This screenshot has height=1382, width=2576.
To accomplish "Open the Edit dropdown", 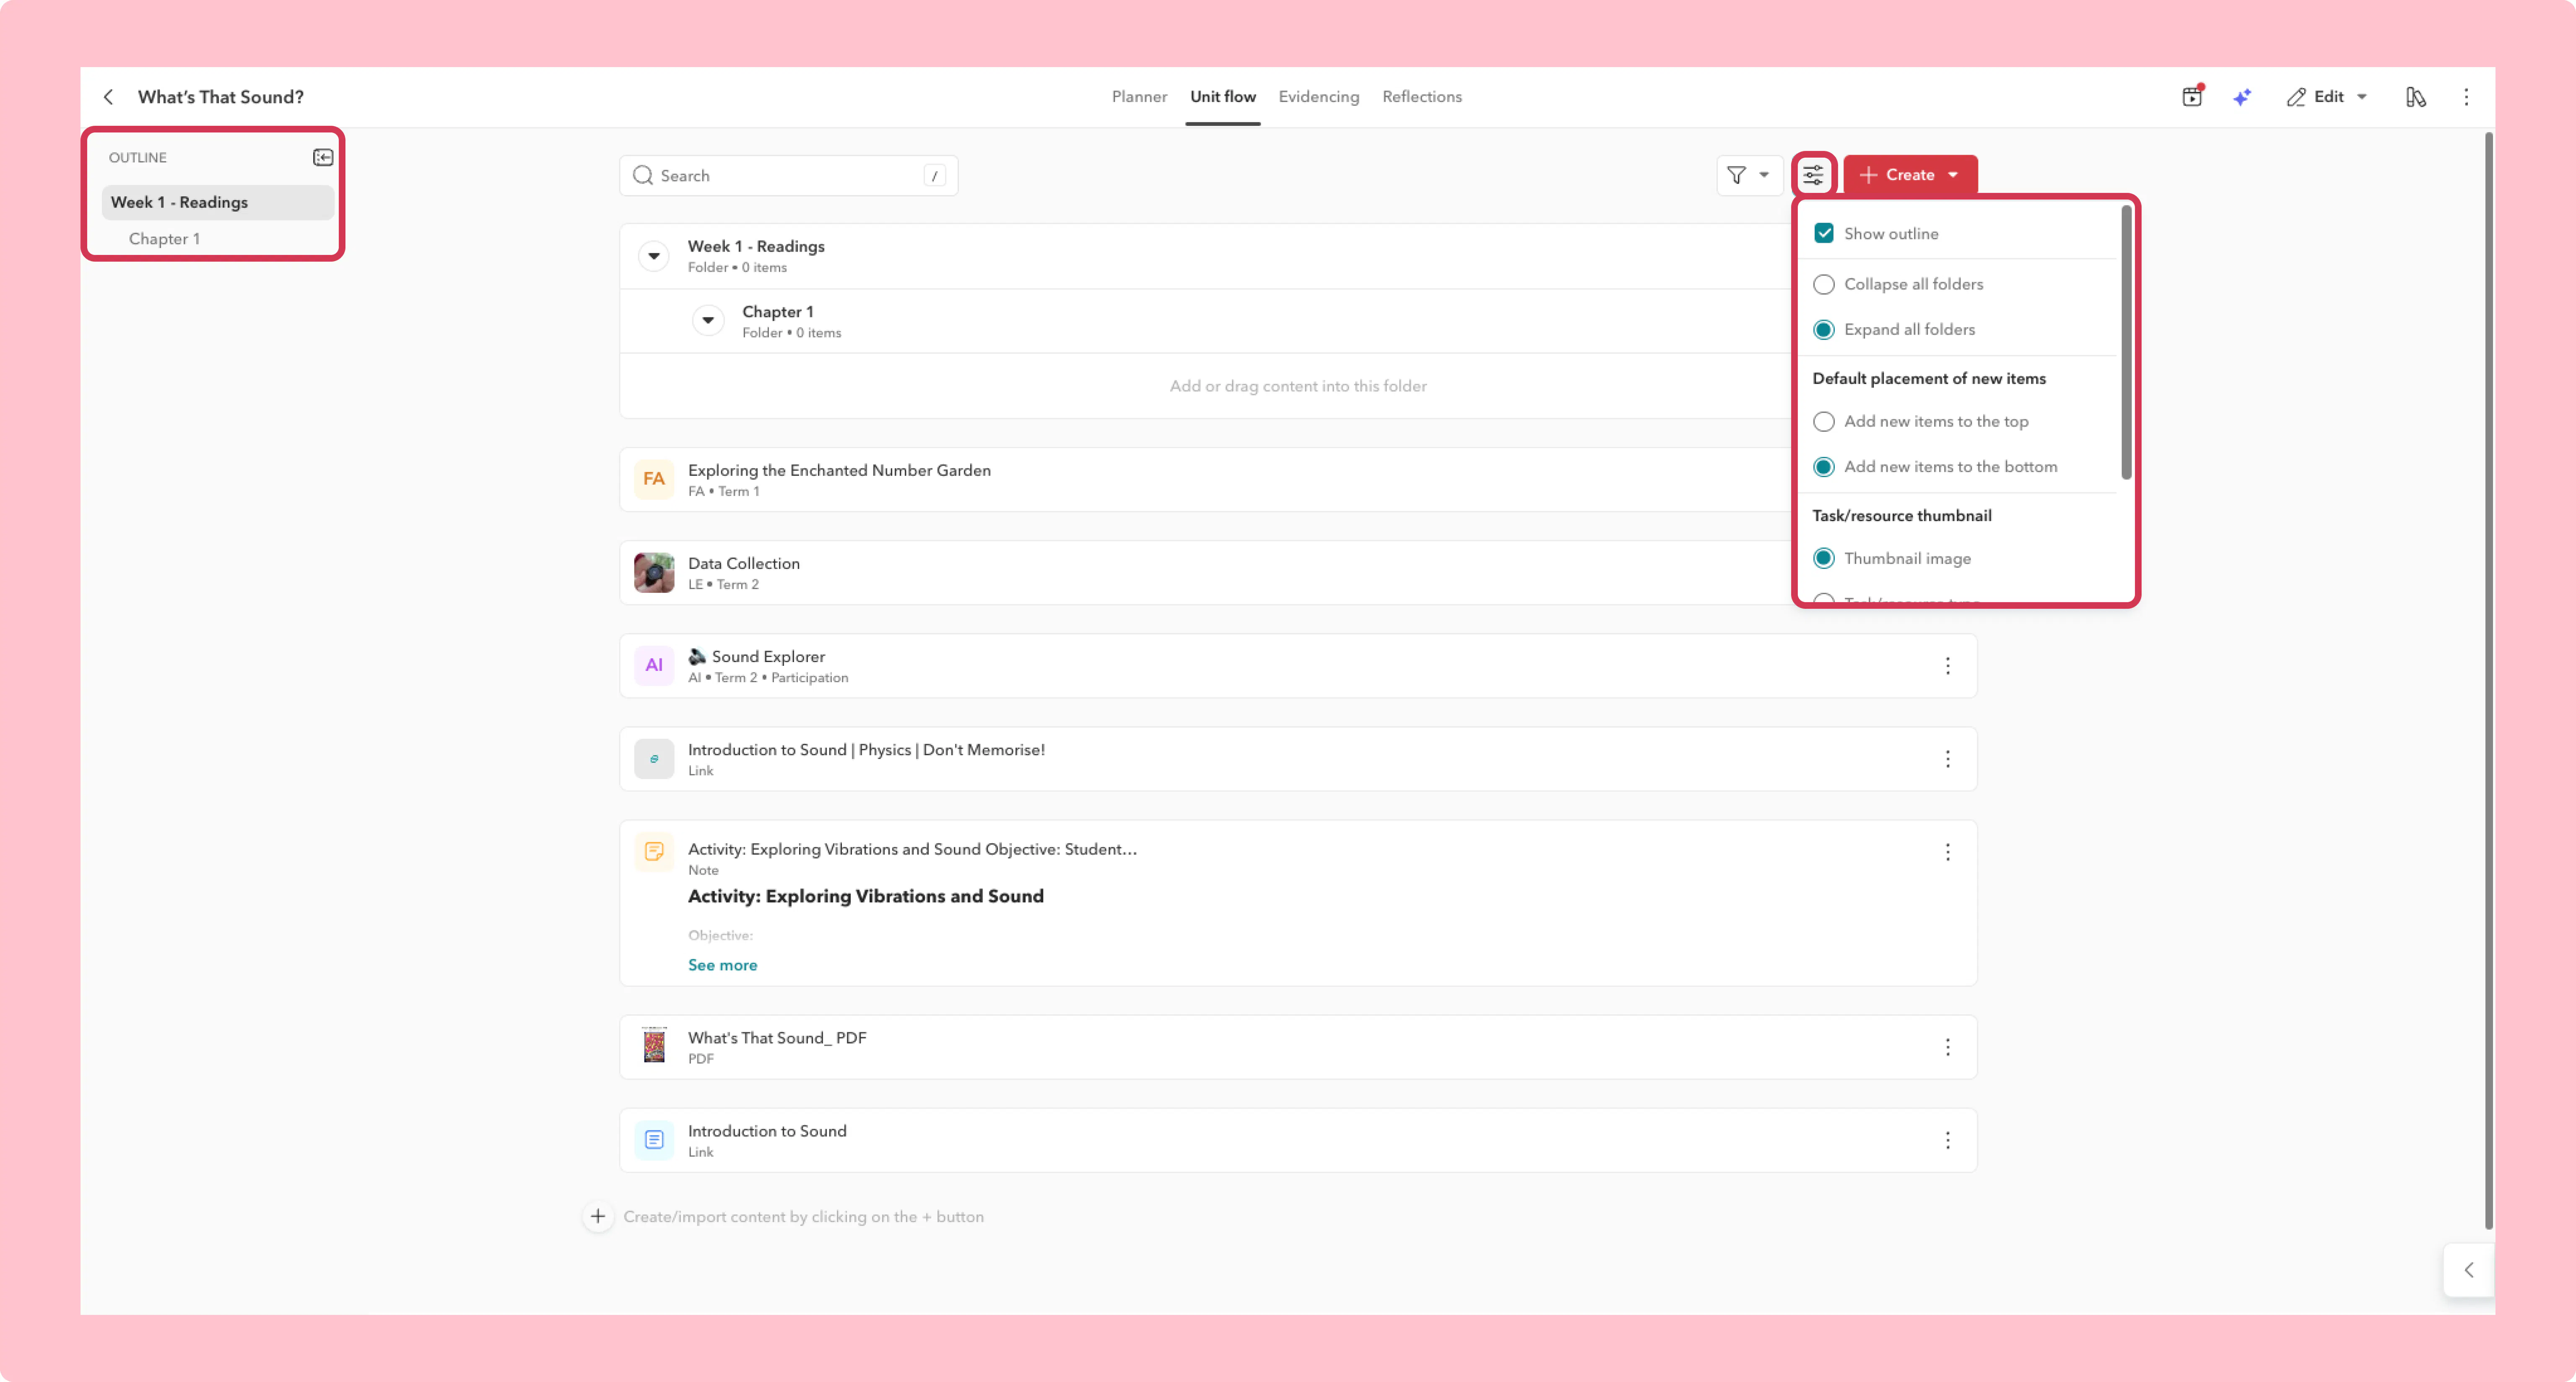I will tap(2327, 97).
